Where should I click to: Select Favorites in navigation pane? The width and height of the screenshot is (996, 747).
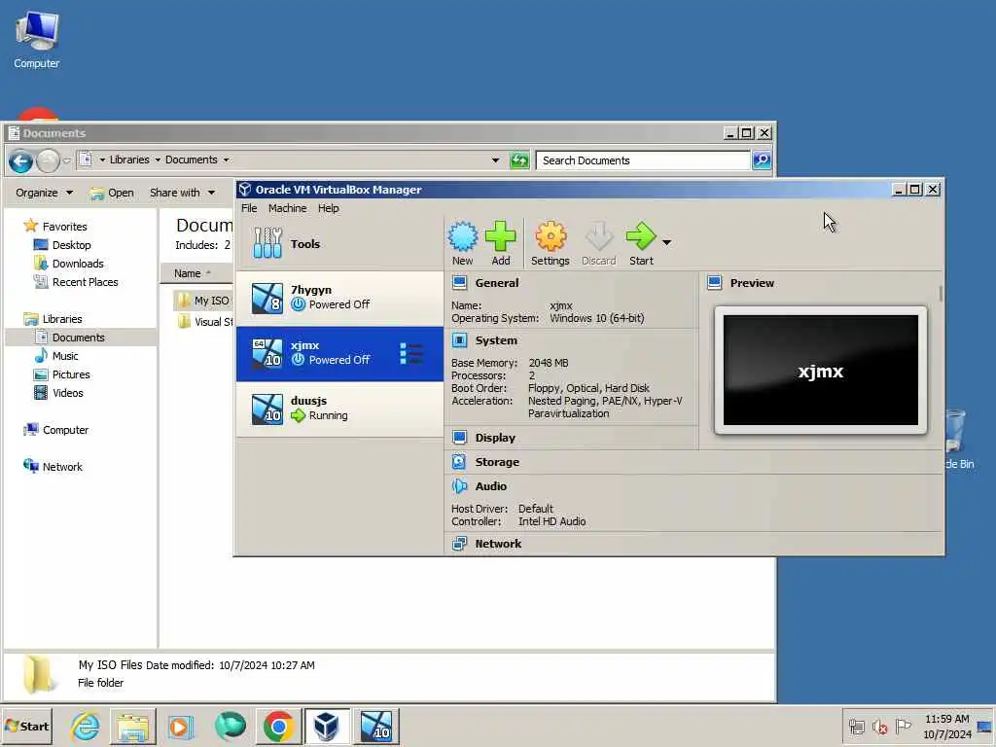tap(64, 226)
